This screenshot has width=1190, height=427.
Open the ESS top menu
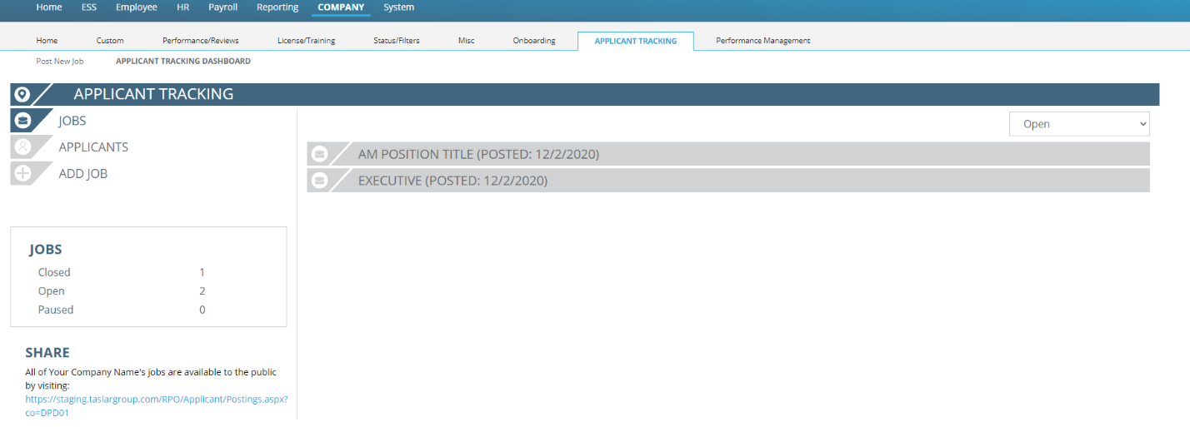[x=89, y=7]
